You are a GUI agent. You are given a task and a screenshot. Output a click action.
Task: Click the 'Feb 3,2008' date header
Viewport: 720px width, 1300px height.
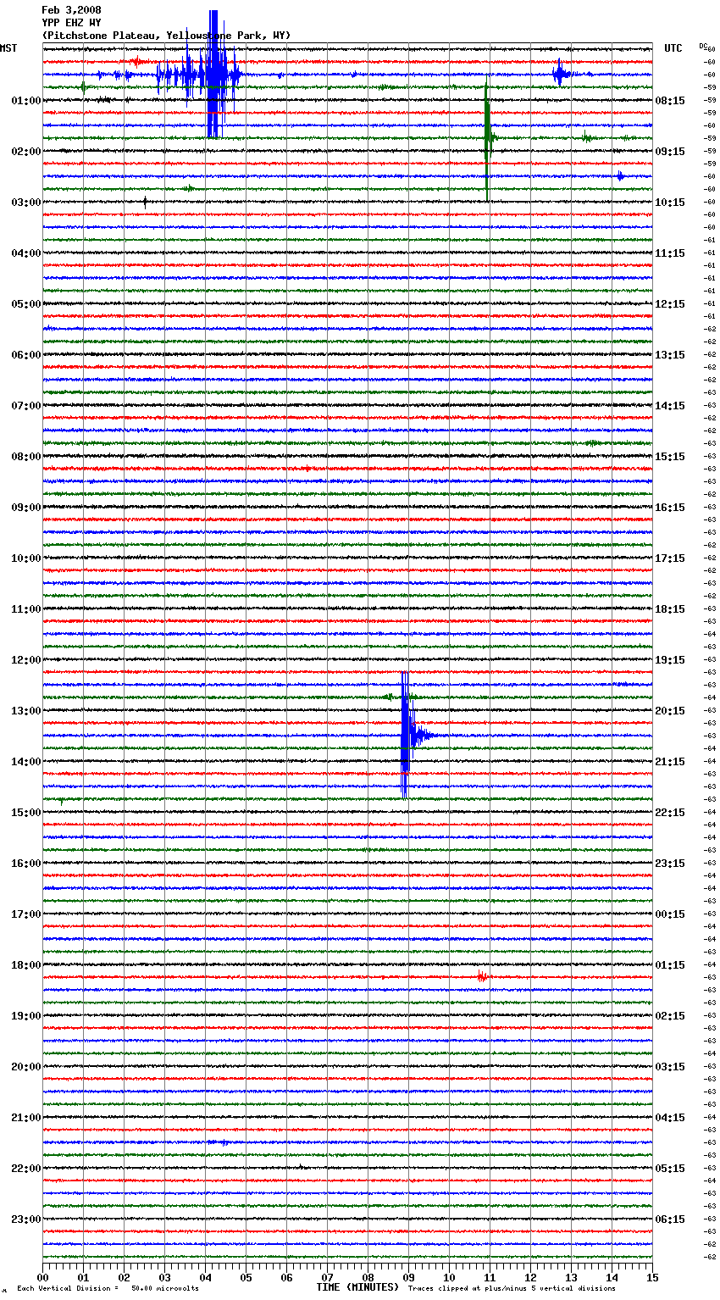pyautogui.click(x=71, y=10)
